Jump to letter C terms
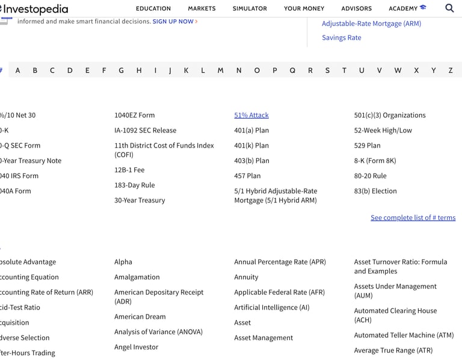The height and width of the screenshot is (359, 462). (52, 70)
